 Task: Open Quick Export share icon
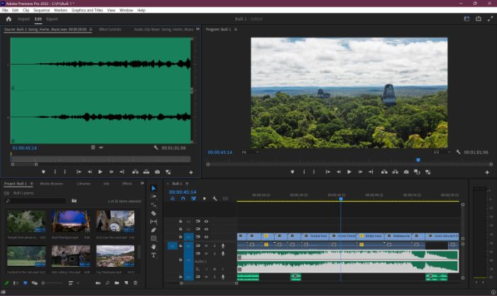point(479,19)
